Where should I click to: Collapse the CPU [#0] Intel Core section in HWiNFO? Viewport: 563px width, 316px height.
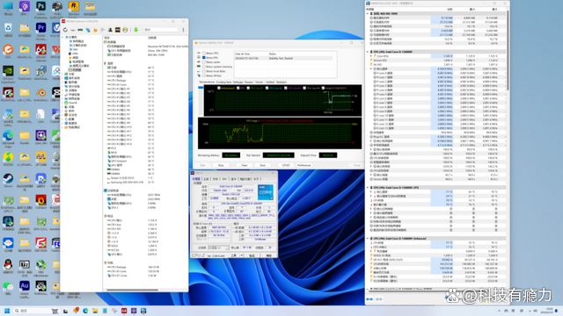coord(368,52)
